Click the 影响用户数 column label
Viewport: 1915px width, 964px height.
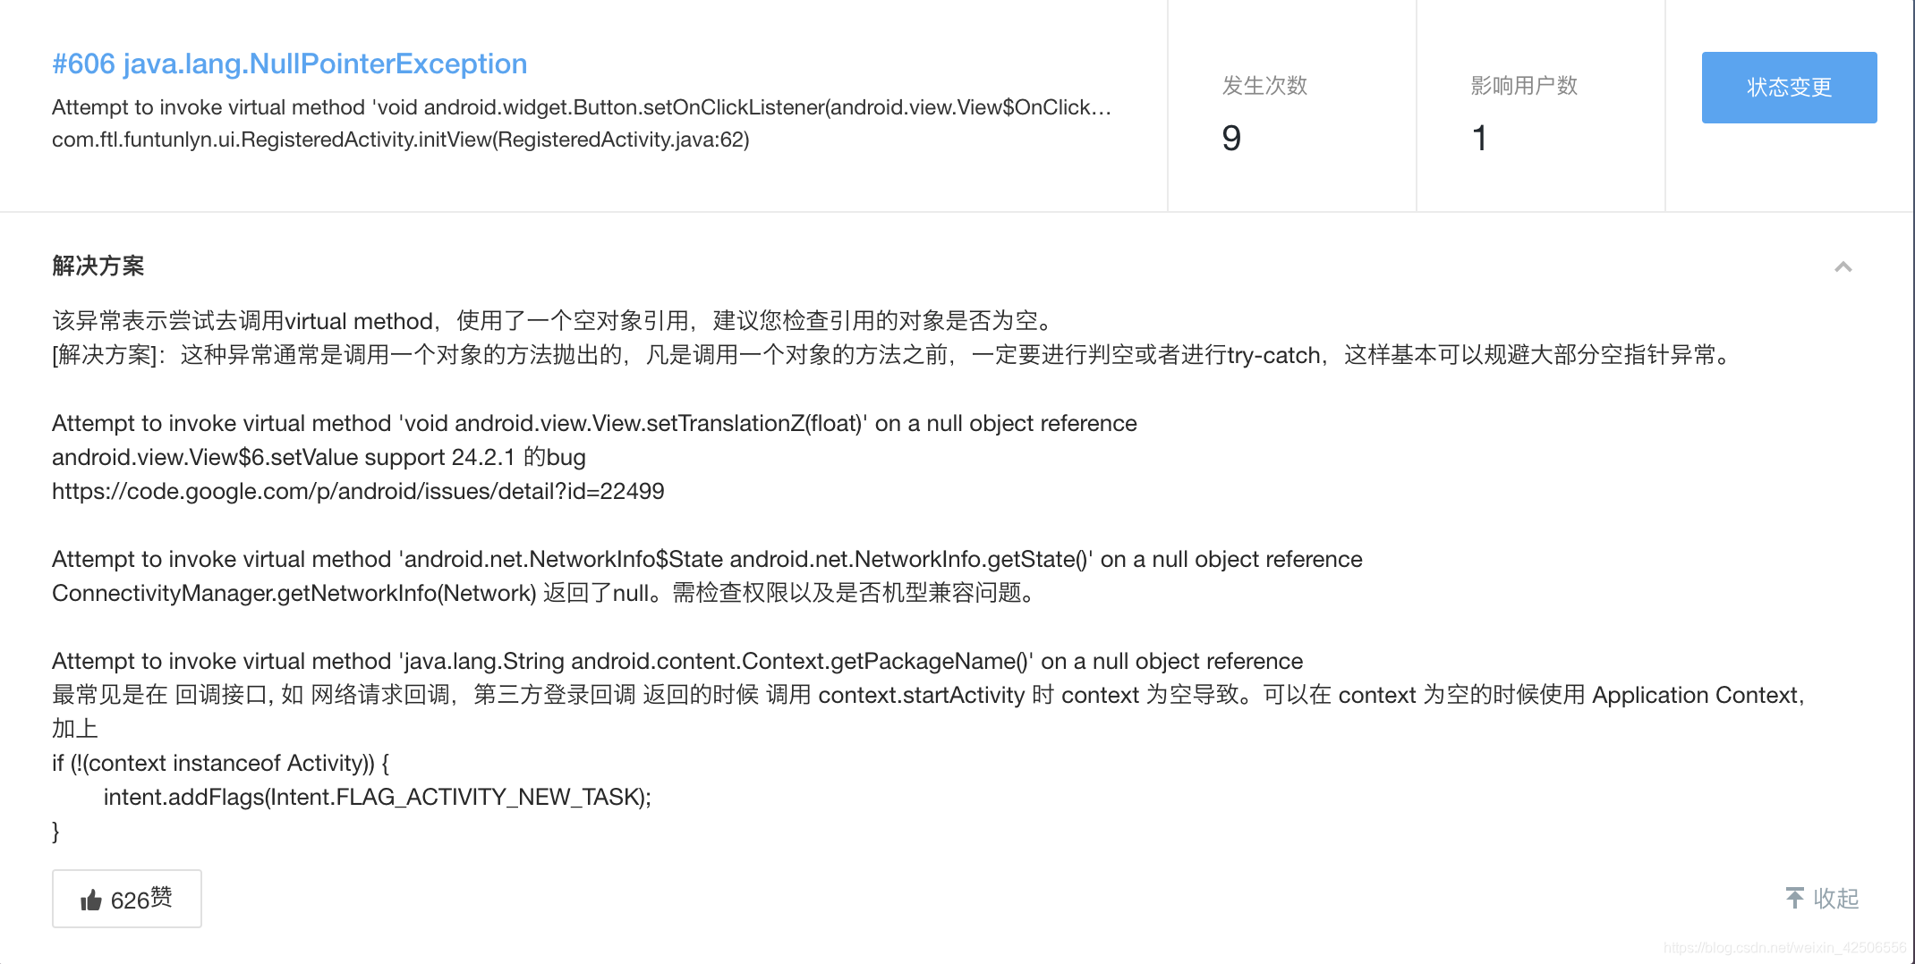1523,86
